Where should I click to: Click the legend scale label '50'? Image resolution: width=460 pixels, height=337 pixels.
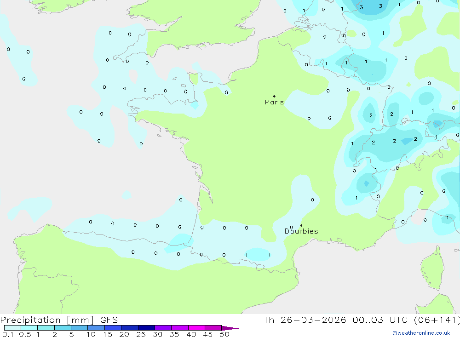[x=225, y=334]
